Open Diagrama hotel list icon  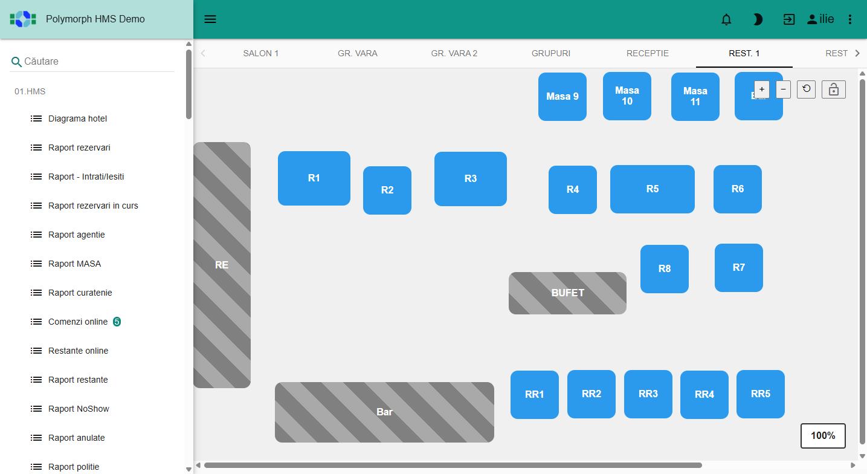[x=36, y=118]
